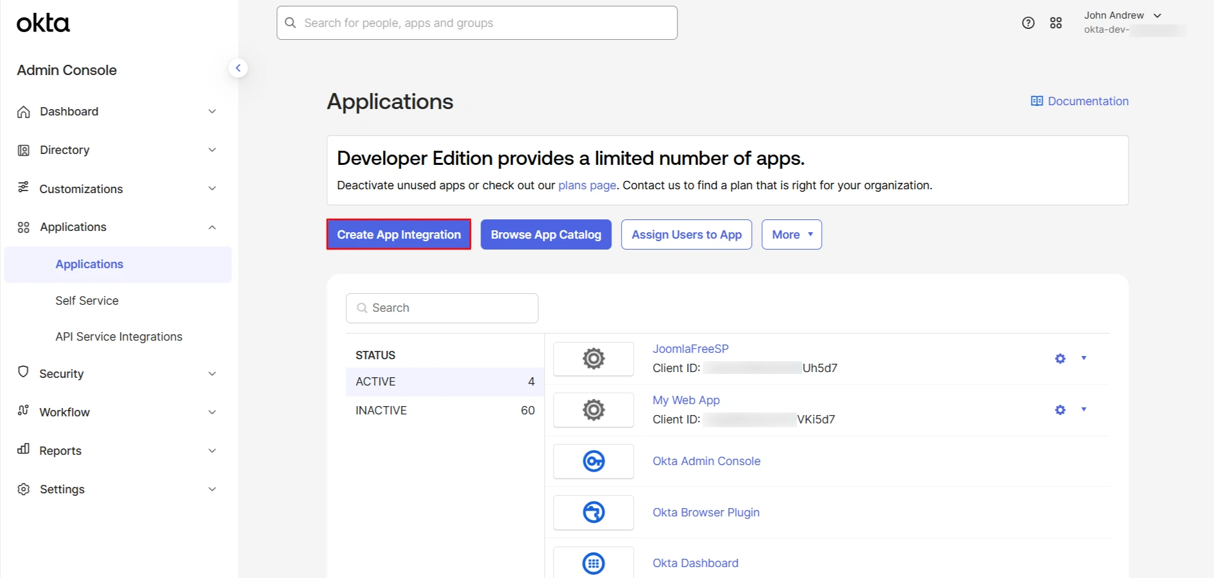The height and width of the screenshot is (578, 1214).
Task: Click the Applications grid icon in sidebar
Action: click(24, 227)
